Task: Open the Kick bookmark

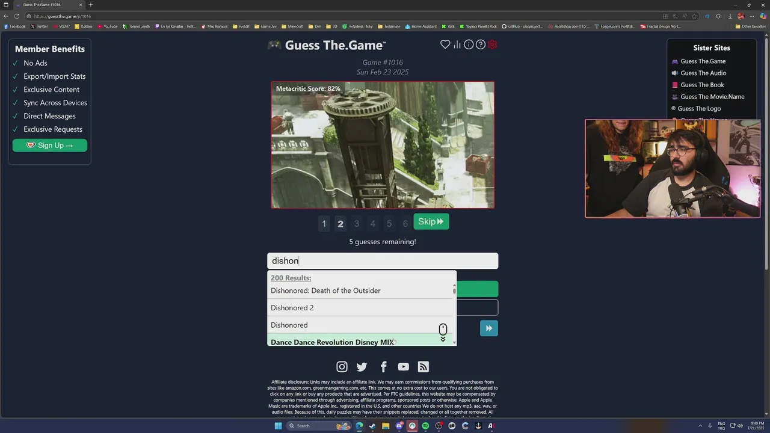Action: pos(448,26)
